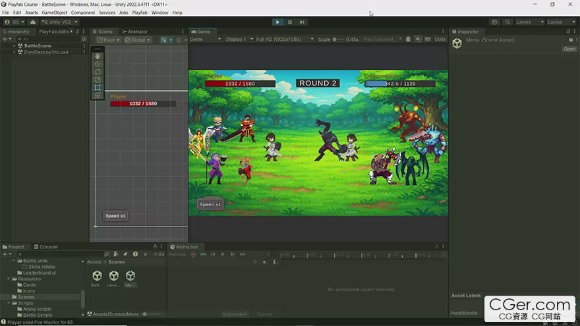The height and width of the screenshot is (326, 580).
Task: Click the Create plus button in Hierarchy
Action: (x=5, y=39)
